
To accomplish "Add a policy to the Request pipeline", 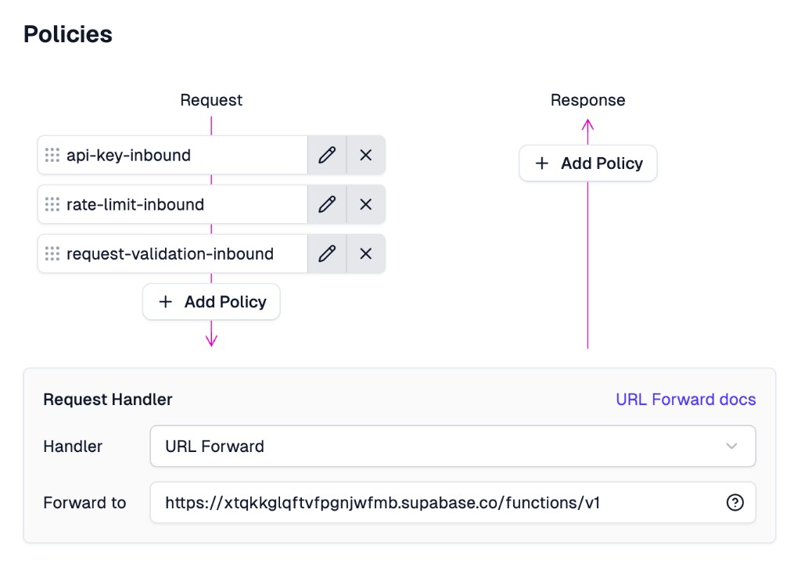I will (211, 301).
